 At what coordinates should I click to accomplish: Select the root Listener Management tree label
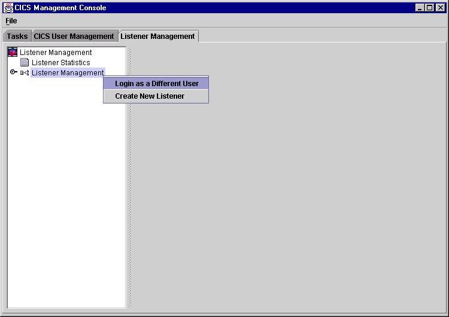[56, 53]
